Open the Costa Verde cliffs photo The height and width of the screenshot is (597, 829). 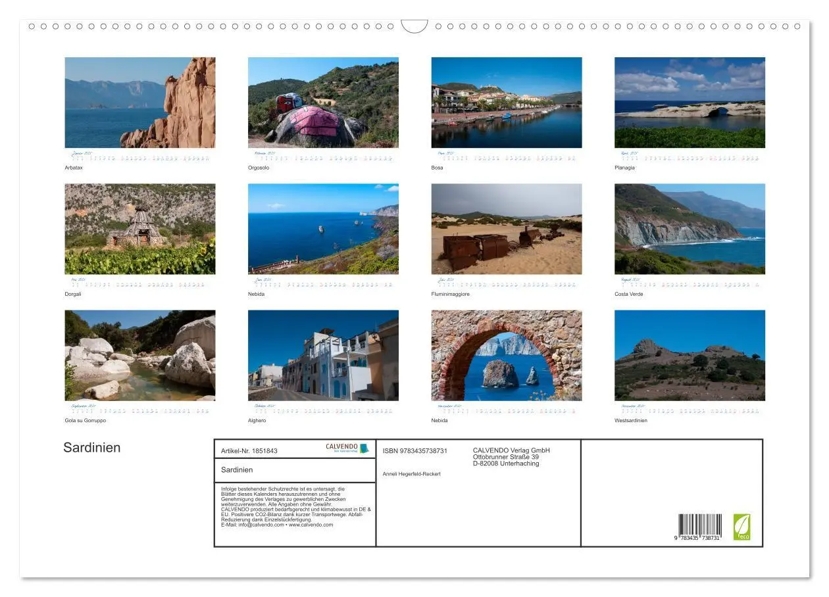tap(690, 229)
